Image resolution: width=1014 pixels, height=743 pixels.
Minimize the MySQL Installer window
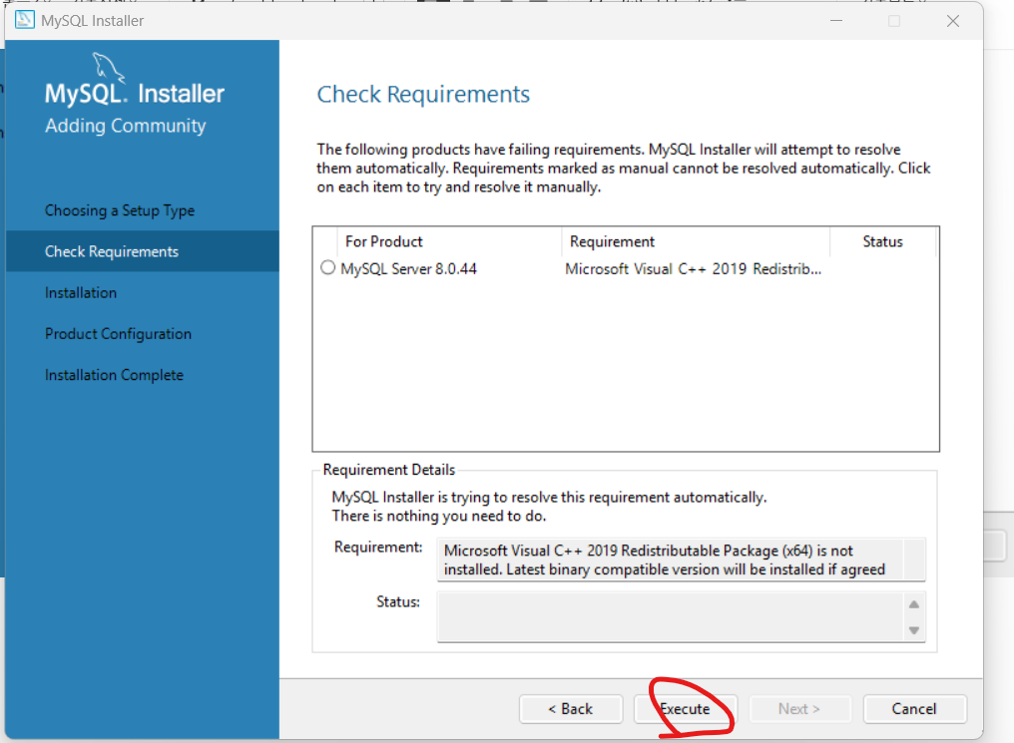tap(836, 21)
